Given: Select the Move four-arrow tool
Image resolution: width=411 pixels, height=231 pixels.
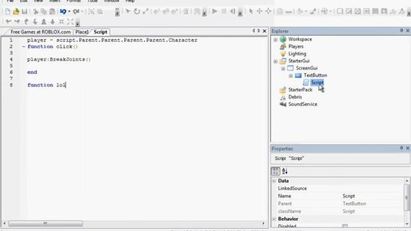Looking at the screenshot, I should tap(259, 12).
